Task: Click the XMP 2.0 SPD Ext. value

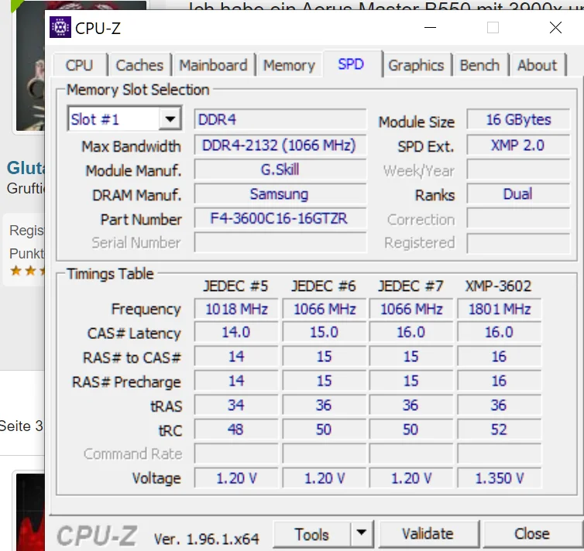Action: click(518, 145)
